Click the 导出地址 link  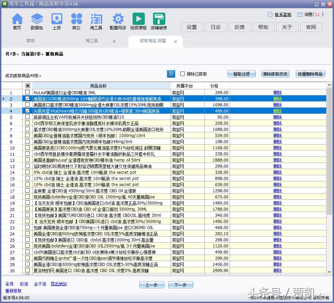coord(59,284)
